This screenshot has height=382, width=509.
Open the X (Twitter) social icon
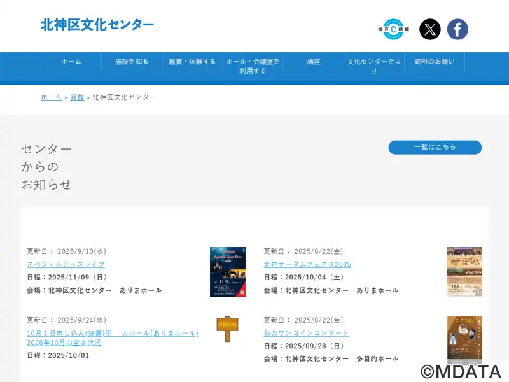(430, 29)
